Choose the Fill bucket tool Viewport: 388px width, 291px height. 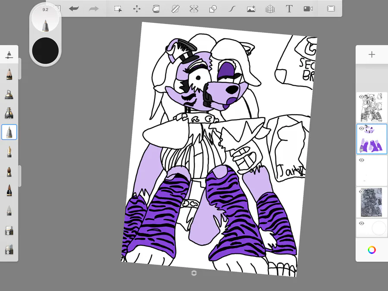coord(156,9)
